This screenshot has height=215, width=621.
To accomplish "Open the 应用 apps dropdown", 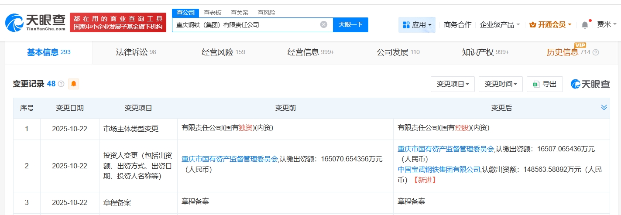I will 417,25.
